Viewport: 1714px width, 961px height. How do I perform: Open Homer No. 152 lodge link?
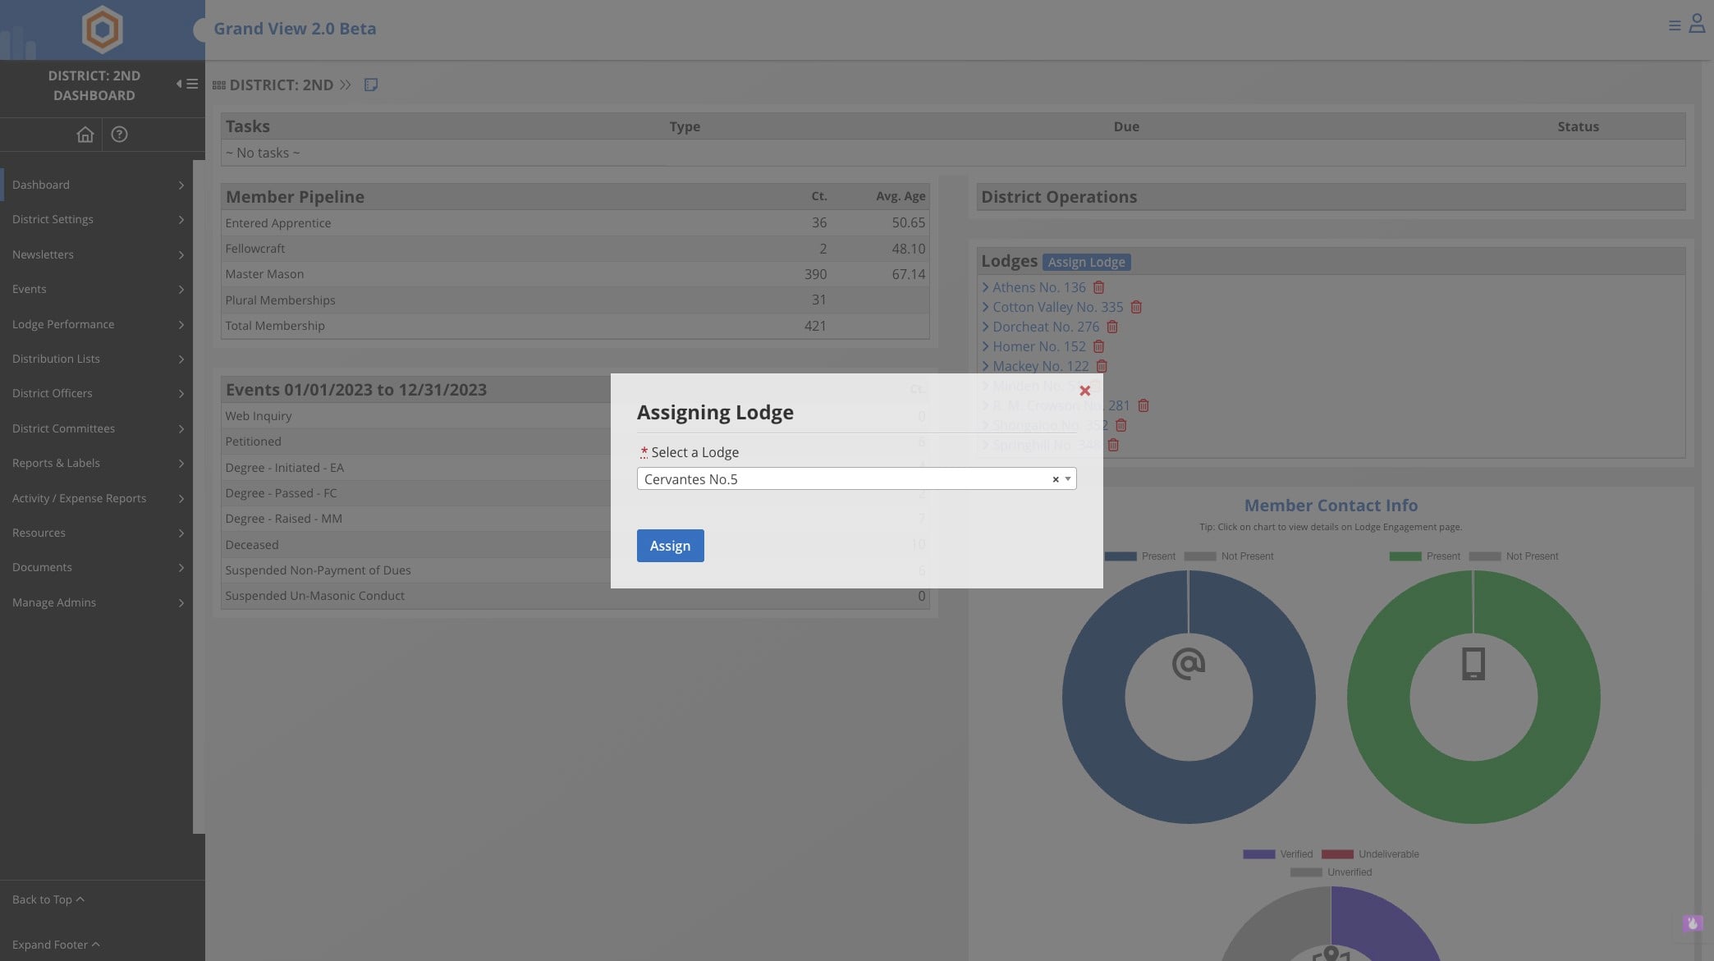(1038, 346)
